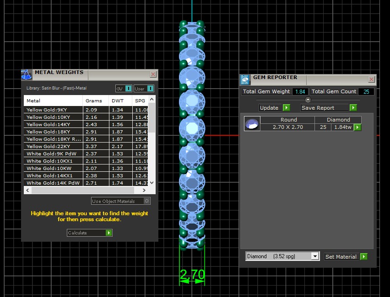This screenshot has width=390, height=297.
Task: Click the 3.37 grams value for 22KY
Action: point(91,147)
